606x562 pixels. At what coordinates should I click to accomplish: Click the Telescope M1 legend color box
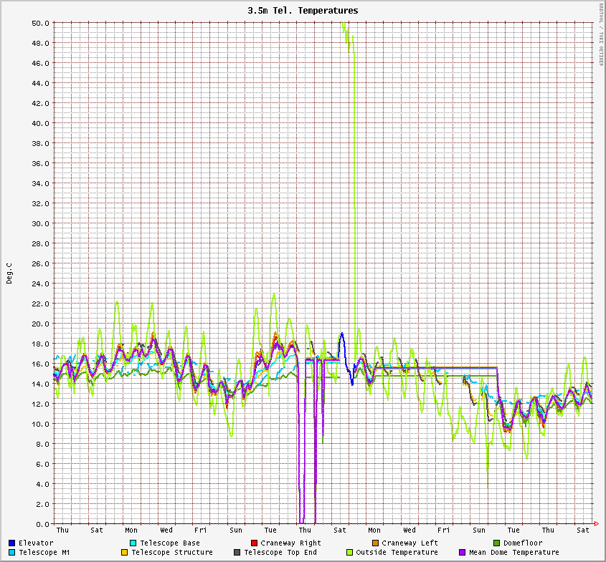click(x=12, y=553)
